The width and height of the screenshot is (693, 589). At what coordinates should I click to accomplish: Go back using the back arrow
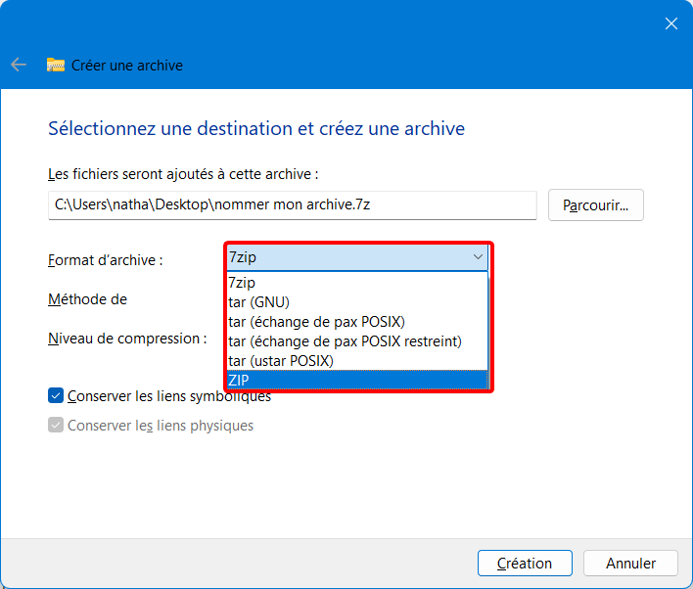19,65
